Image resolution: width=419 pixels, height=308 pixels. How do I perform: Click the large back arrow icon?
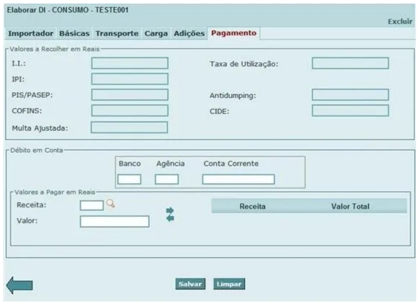pos(19,284)
